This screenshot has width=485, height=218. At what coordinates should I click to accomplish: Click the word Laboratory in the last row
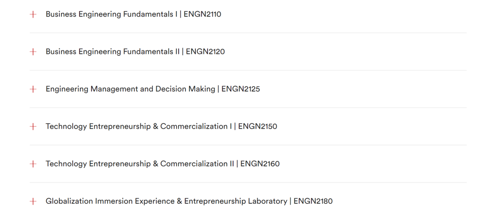[268, 201]
